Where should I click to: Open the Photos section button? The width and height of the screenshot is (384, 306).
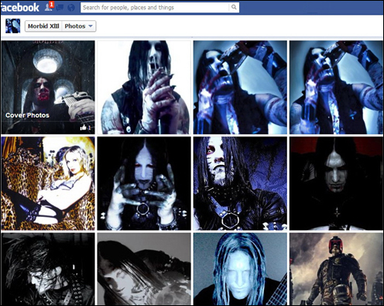(x=79, y=26)
